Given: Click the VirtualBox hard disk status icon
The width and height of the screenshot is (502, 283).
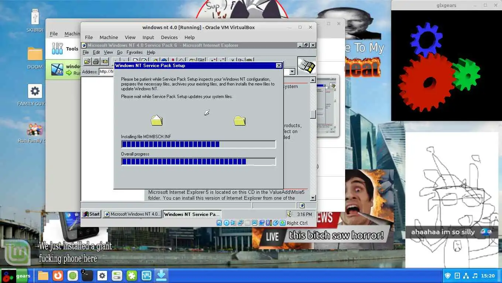Looking at the screenshot, I should 219,223.
